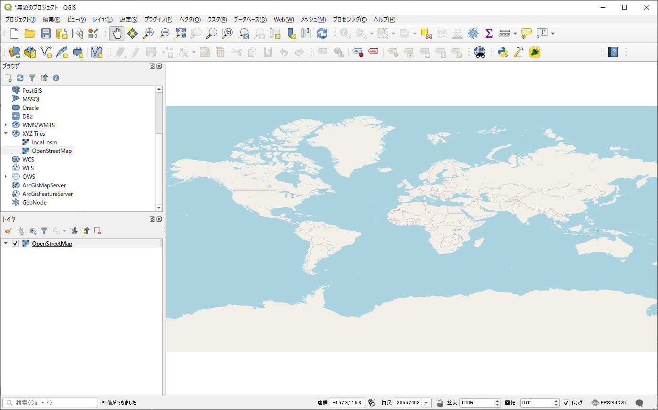Toggle the scale lock padlock
The width and height of the screenshot is (658, 410).
click(x=440, y=403)
